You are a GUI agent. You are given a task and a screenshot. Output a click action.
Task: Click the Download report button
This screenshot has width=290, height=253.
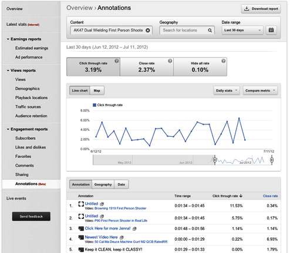click(261, 9)
